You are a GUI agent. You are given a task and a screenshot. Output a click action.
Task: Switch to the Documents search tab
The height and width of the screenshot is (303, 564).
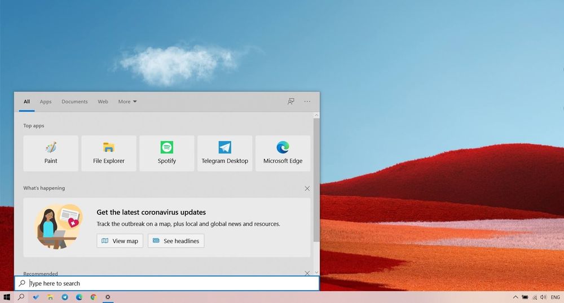coord(74,102)
